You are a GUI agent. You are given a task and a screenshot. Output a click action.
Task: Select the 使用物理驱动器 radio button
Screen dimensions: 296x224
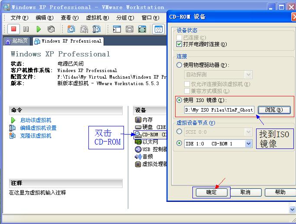[x=179, y=65]
